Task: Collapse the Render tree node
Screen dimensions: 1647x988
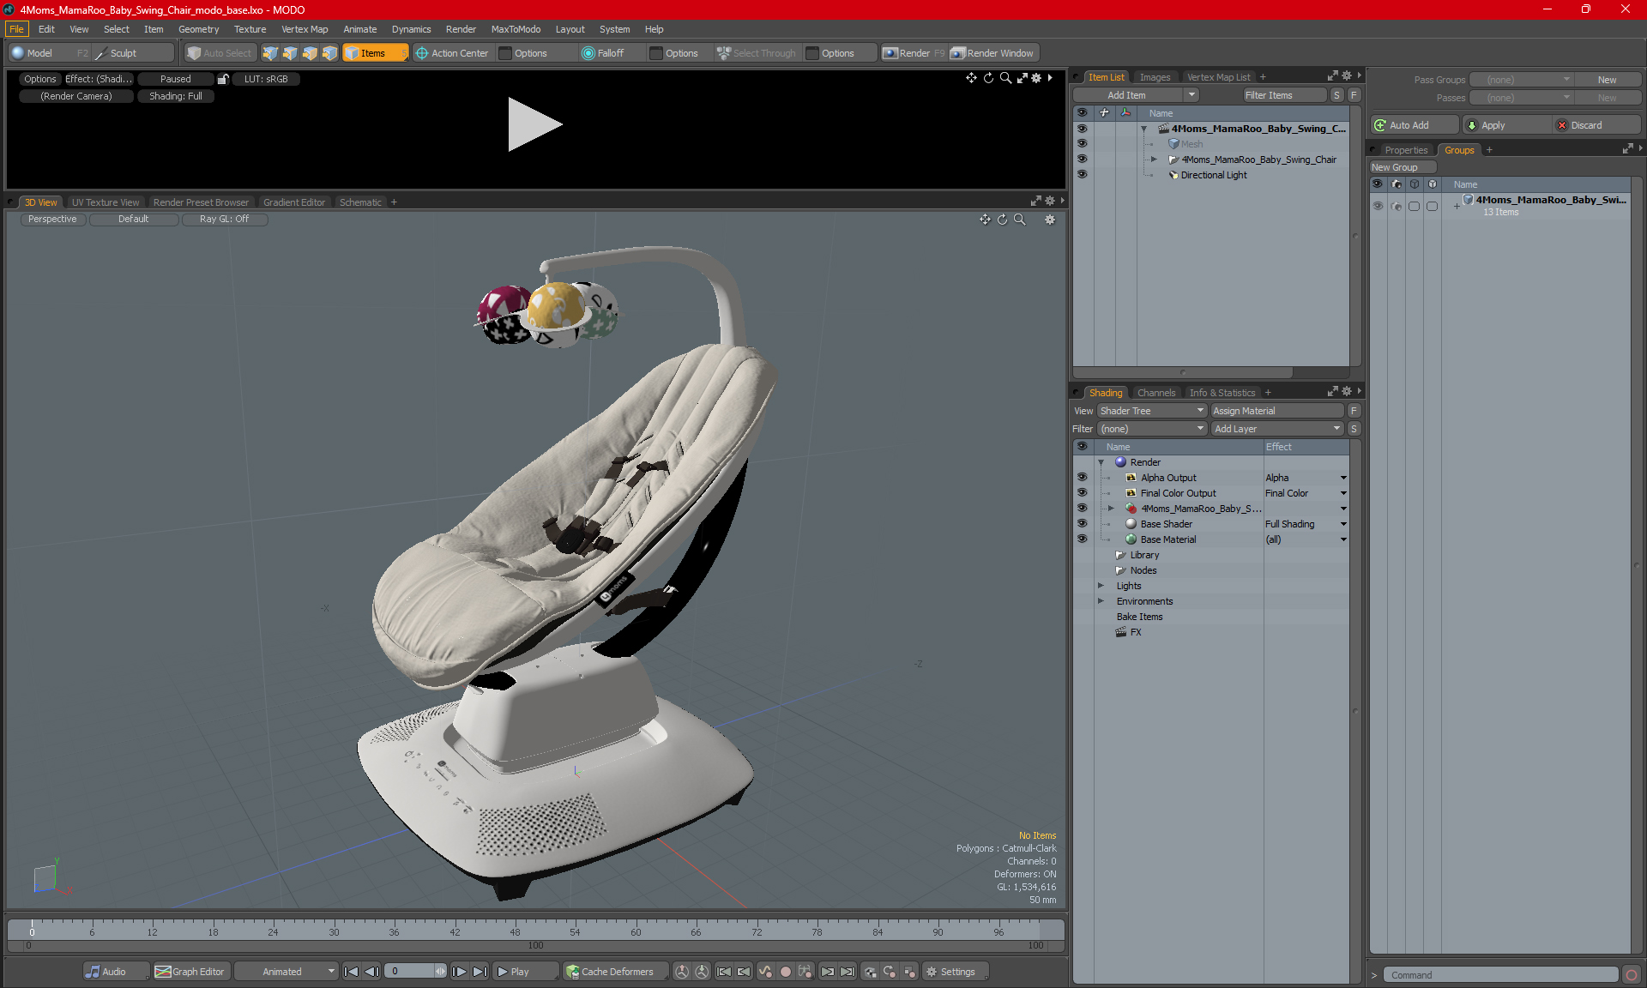Action: tap(1101, 462)
